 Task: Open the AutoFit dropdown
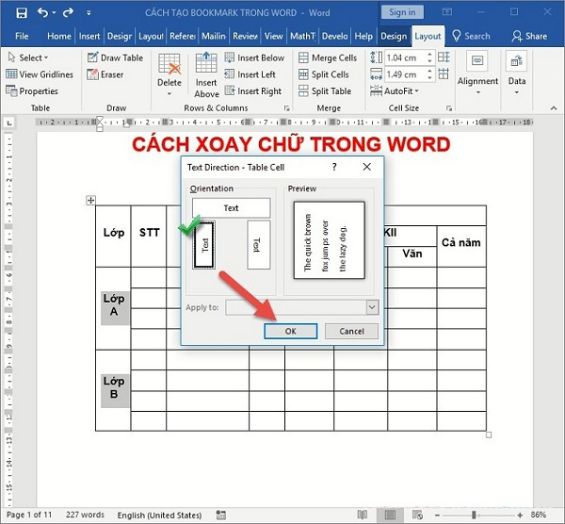[x=404, y=91]
